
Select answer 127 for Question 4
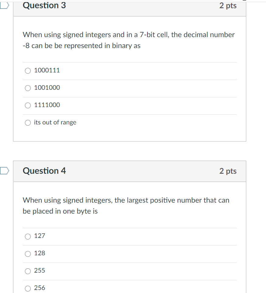coord(27,236)
